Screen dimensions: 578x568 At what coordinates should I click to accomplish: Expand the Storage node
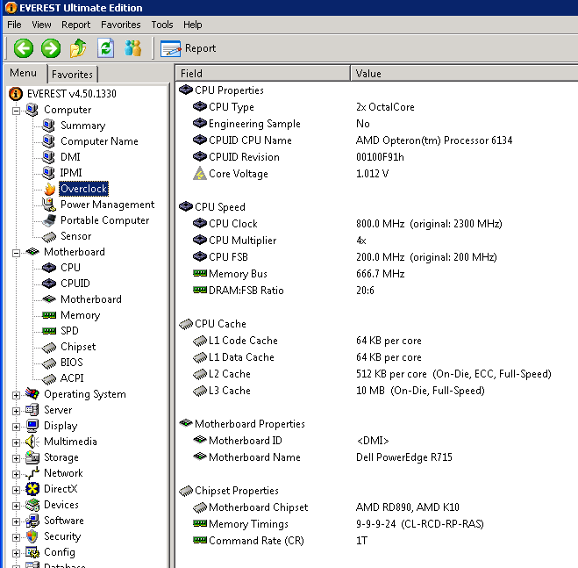16,458
